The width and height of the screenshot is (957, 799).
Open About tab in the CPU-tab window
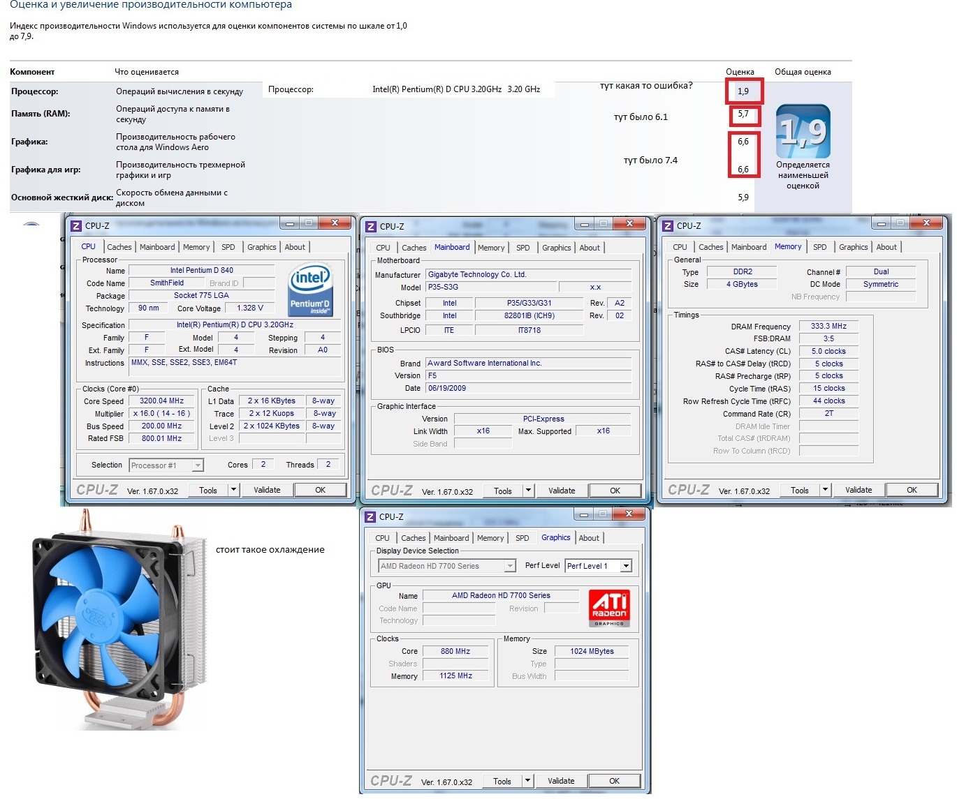click(x=295, y=247)
